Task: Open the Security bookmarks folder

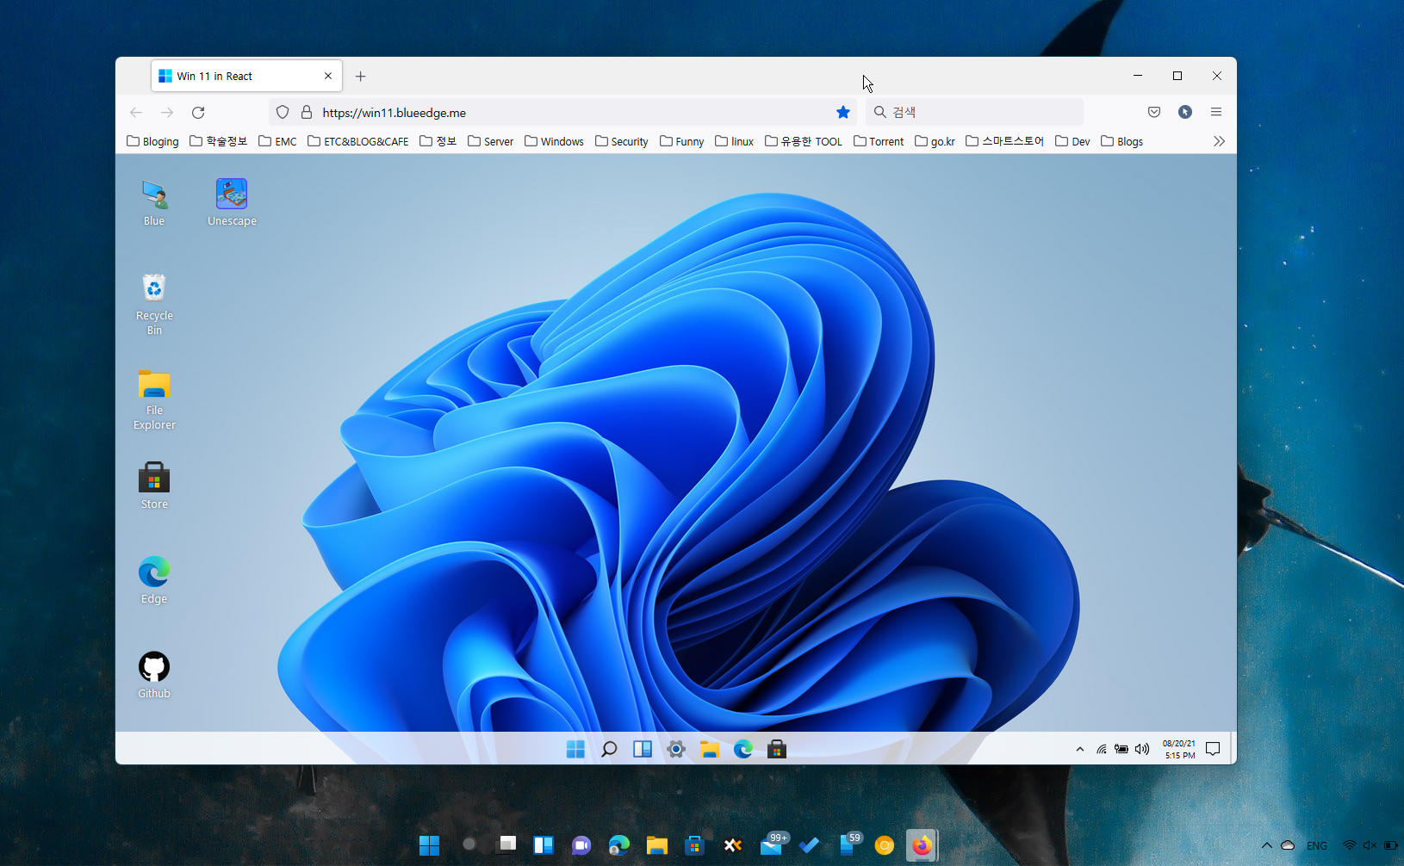Action: point(621,141)
